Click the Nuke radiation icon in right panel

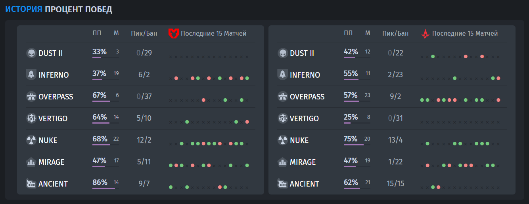coord(283,140)
